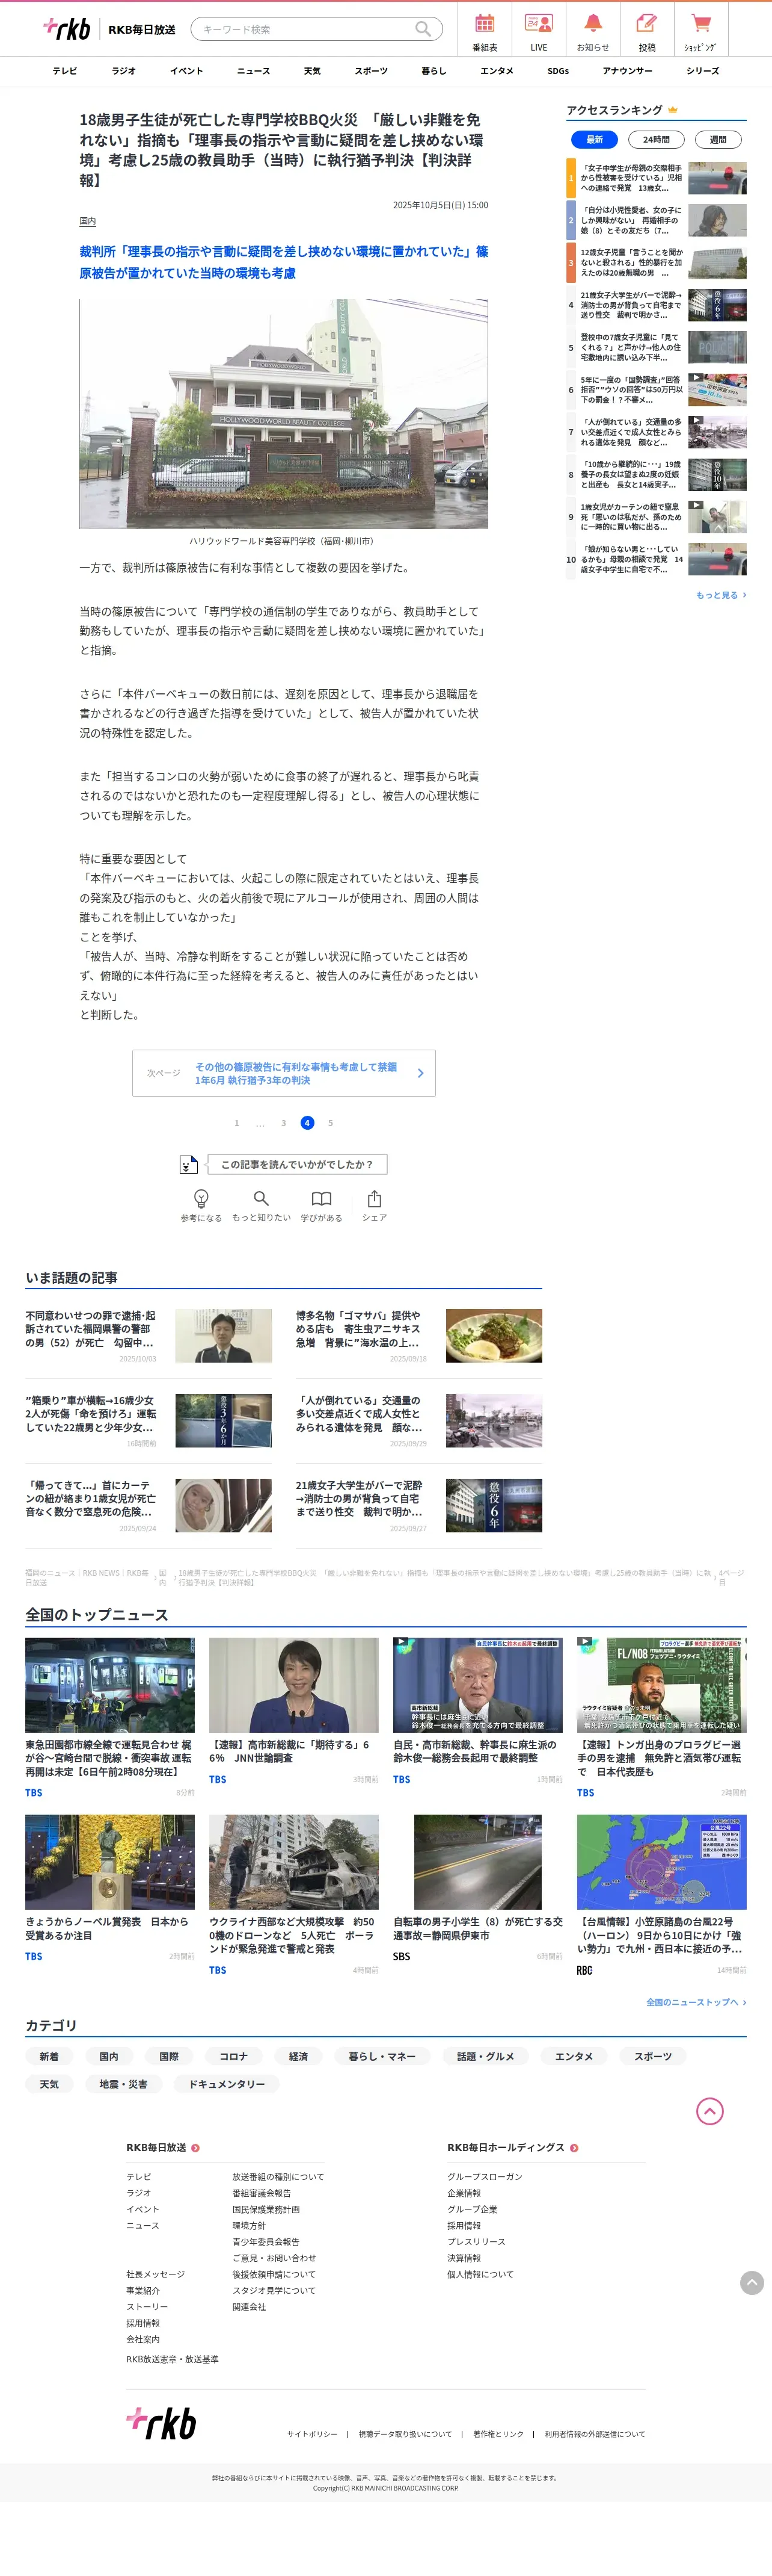
Task: Click the シェア share icon
Action: point(375,1198)
